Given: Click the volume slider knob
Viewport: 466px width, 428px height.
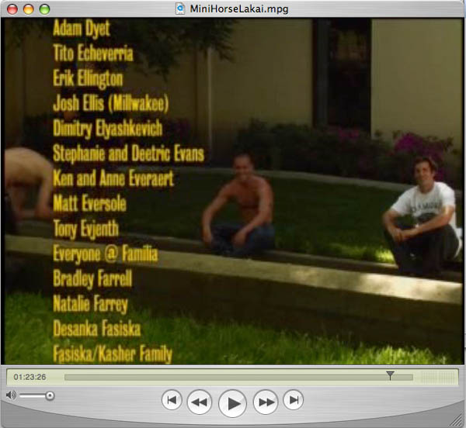Looking at the screenshot, I should click(50, 395).
